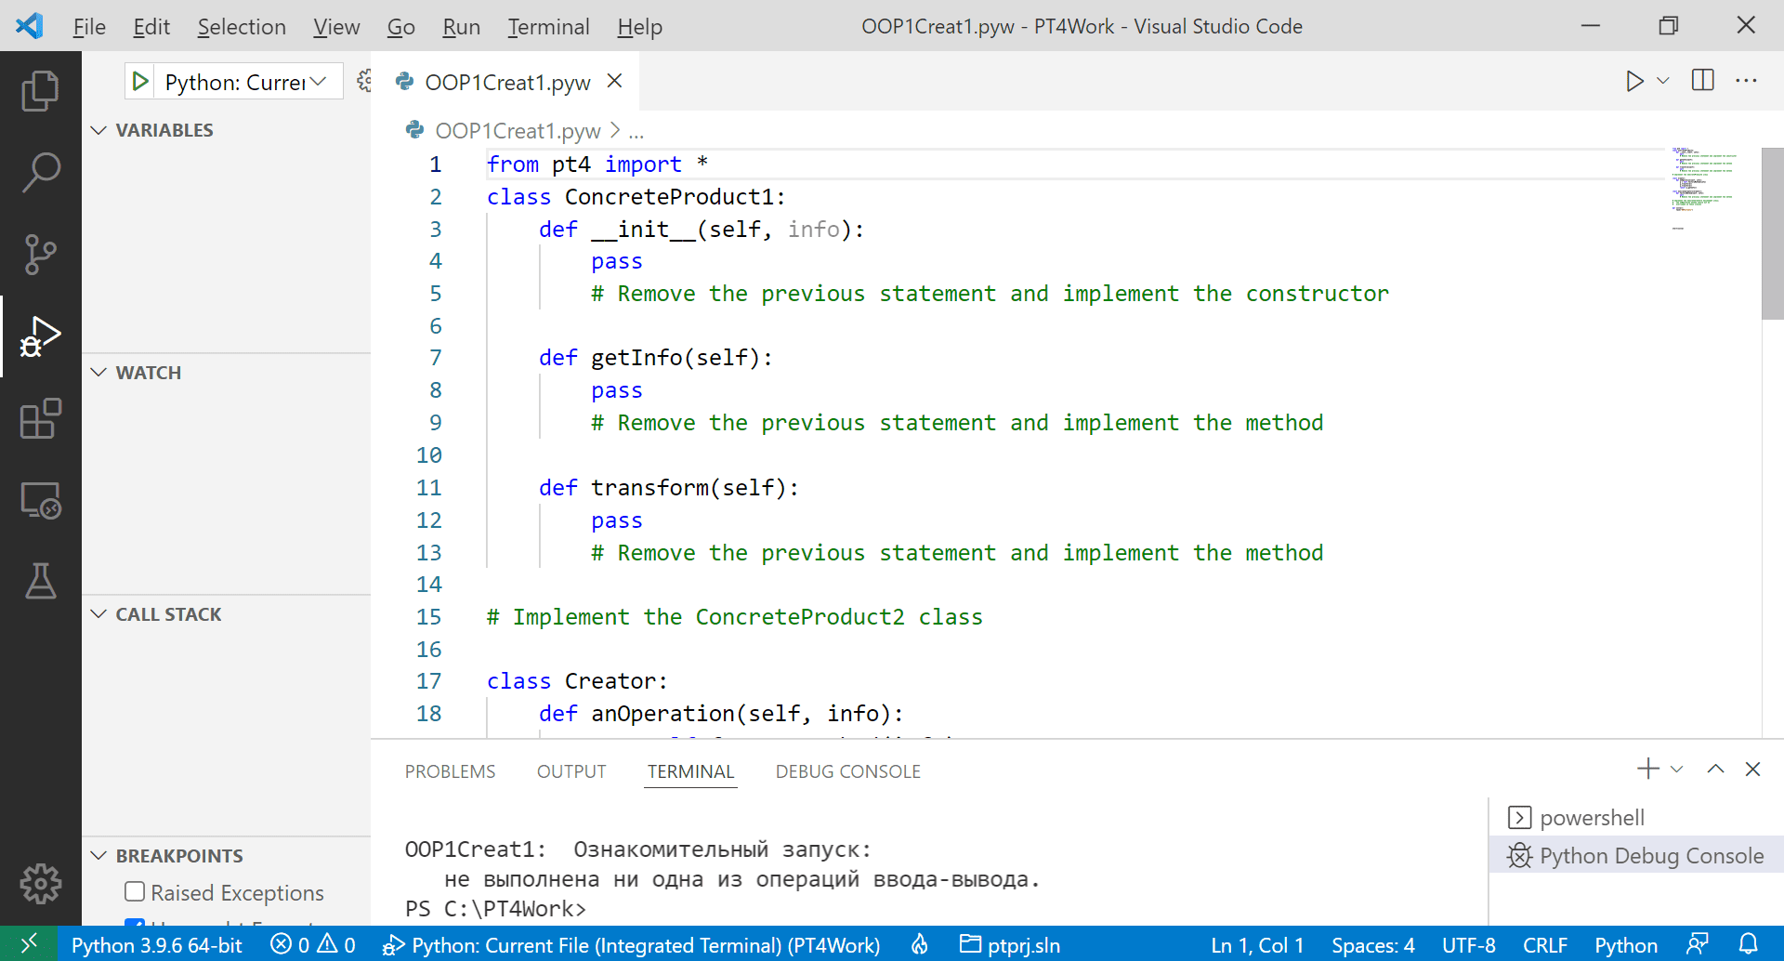Viewport: 1784px width, 961px height.
Task: Maximize the terminal panel size
Action: point(1715,769)
